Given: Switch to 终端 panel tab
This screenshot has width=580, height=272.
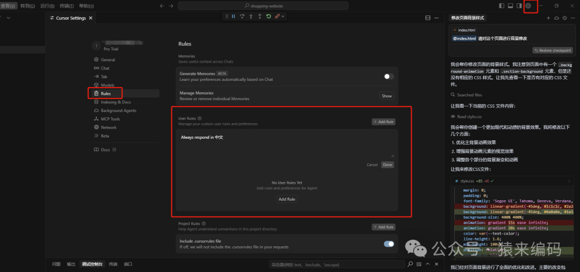Looking at the screenshot, I should coord(113,265).
